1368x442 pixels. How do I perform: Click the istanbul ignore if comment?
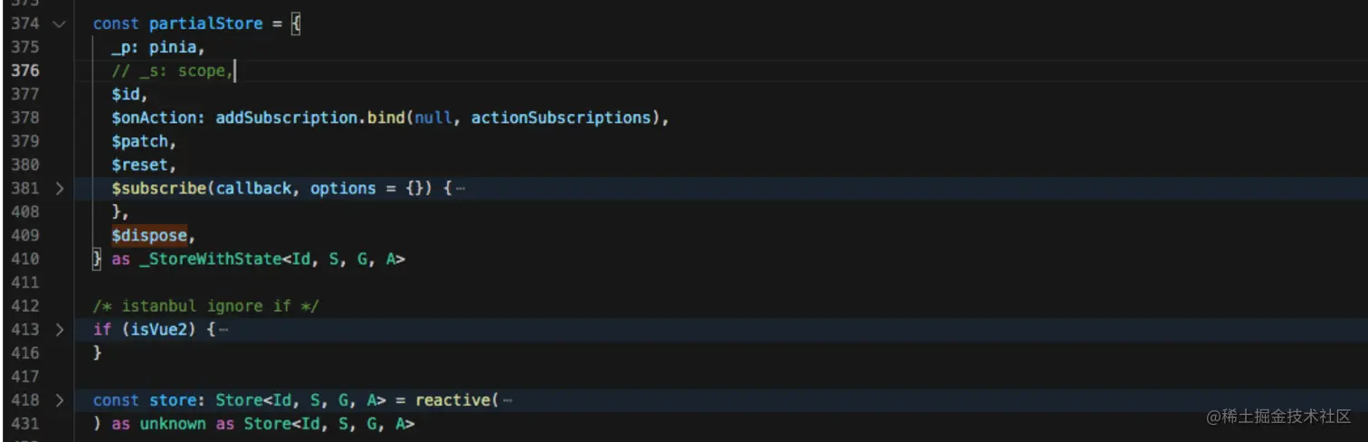coord(205,306)
